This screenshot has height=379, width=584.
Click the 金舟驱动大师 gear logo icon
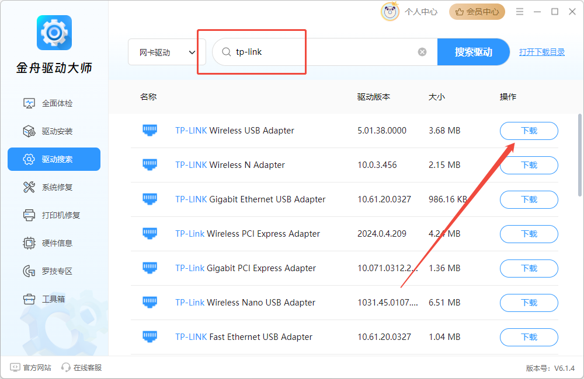click(54, 33)
